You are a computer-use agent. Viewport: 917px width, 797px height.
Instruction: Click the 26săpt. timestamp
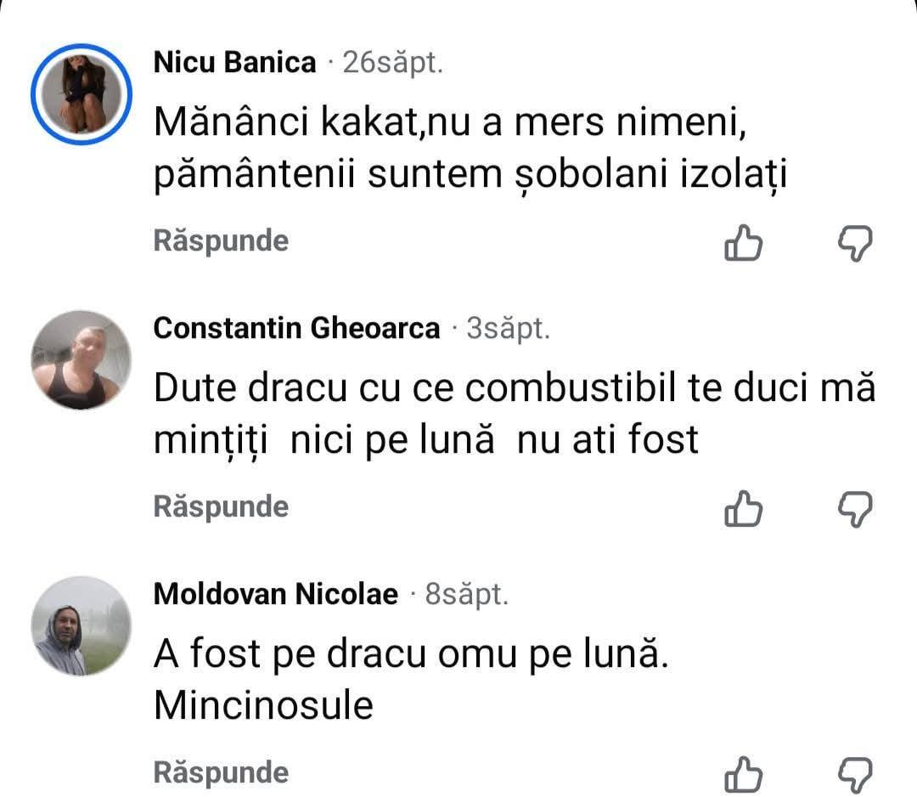click(x=392, y=63)
